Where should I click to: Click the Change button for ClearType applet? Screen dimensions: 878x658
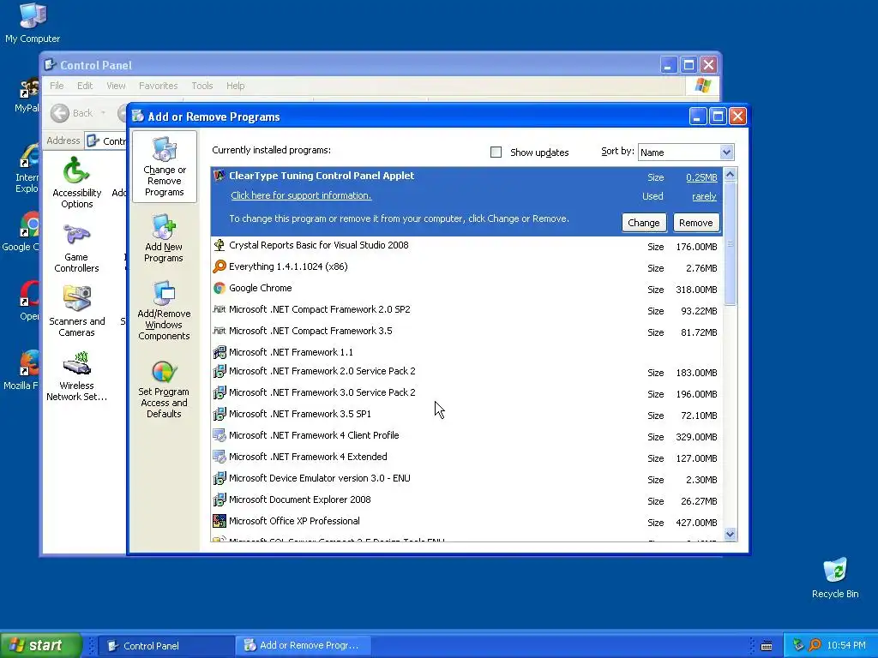pos(643,223)
